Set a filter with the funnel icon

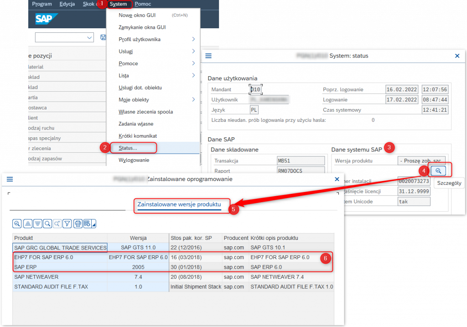pyautogui.click(x=67, y=223)
